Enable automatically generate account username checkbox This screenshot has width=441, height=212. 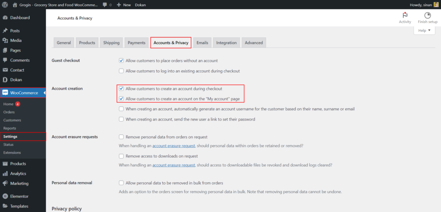[121, 109]
